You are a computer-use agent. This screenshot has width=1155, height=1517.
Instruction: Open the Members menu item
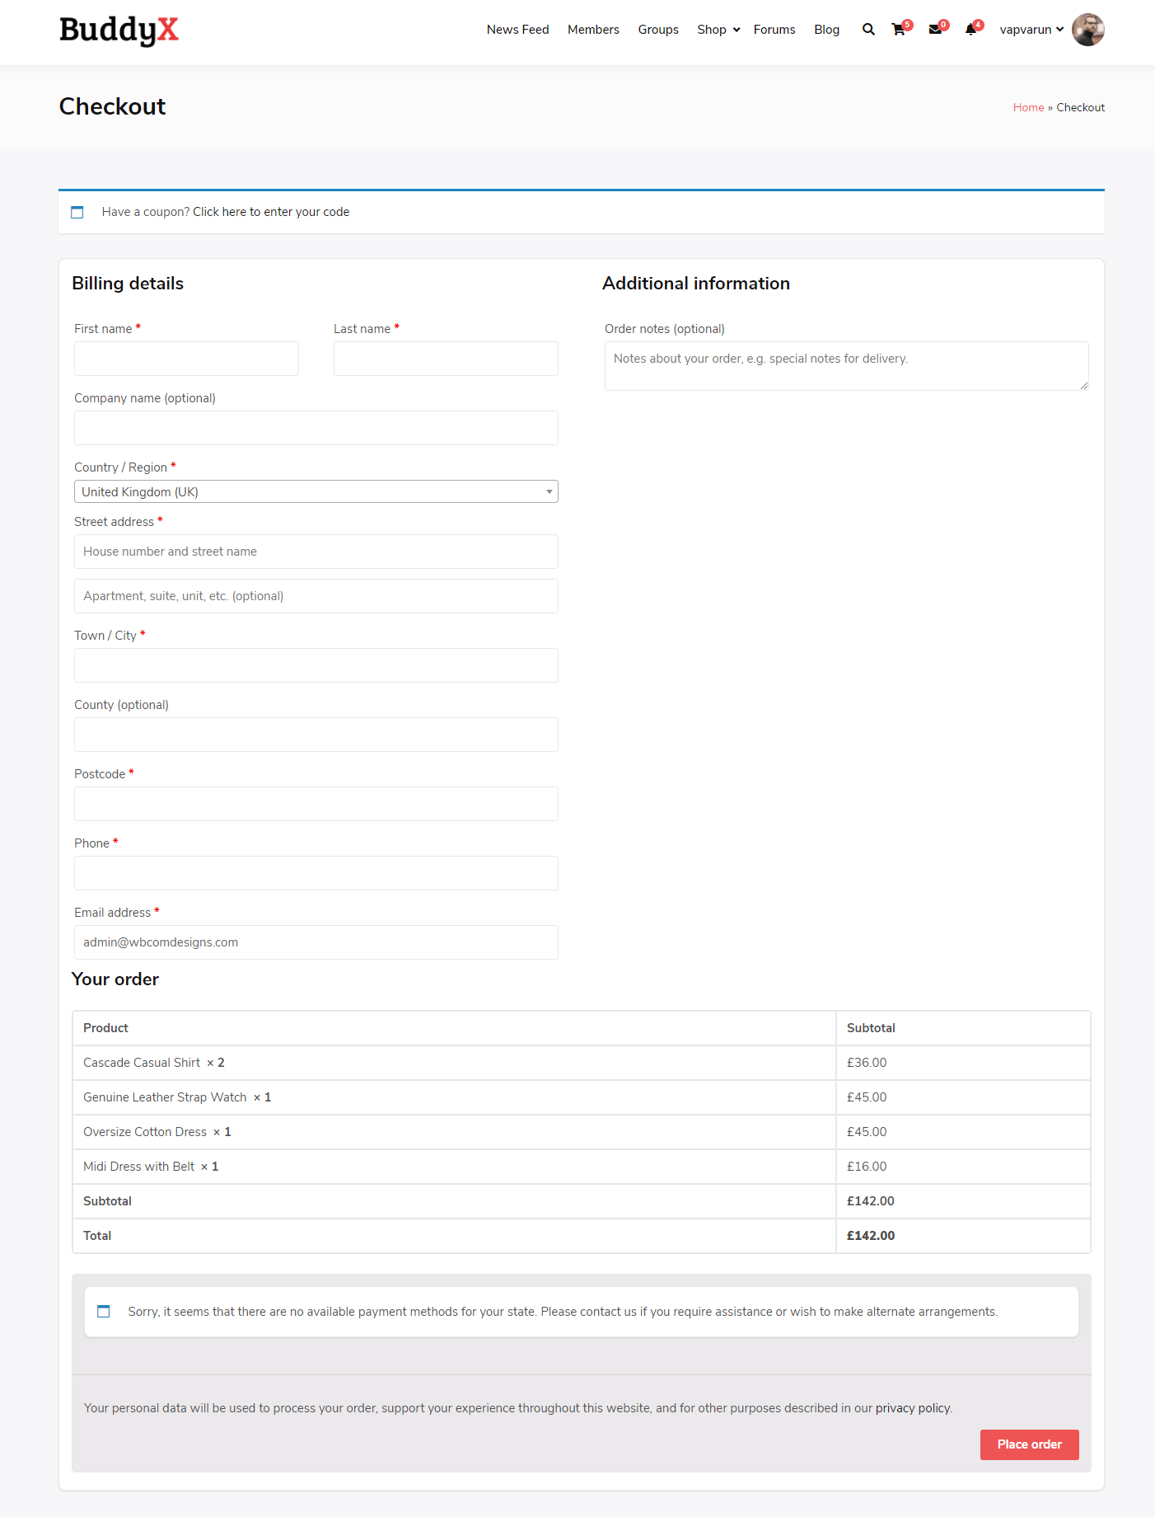point(593,30)
